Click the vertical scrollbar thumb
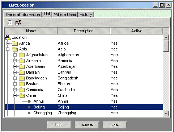This screenshot has width=174, height=132. tap(166, 46)
